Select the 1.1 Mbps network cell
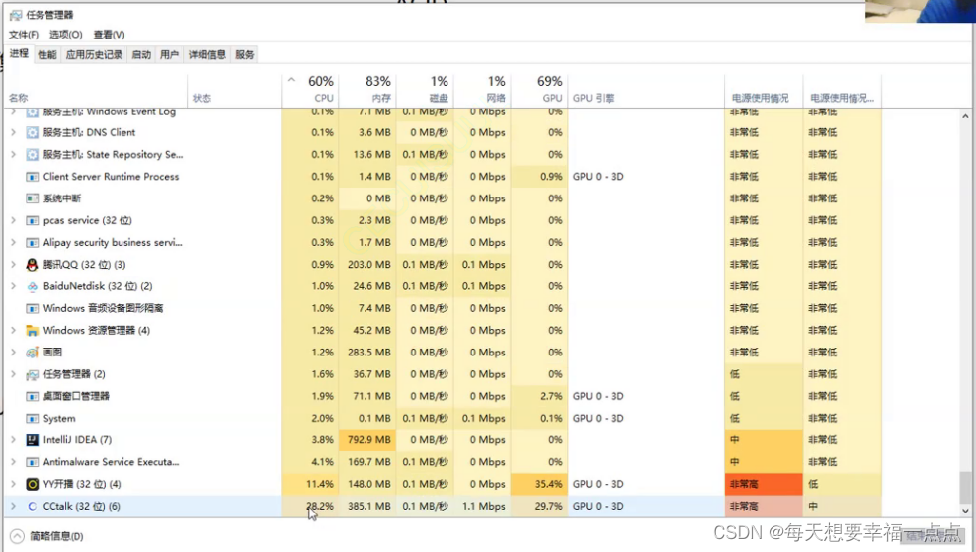Screen dimensions: 976x552 pos(482,506)
